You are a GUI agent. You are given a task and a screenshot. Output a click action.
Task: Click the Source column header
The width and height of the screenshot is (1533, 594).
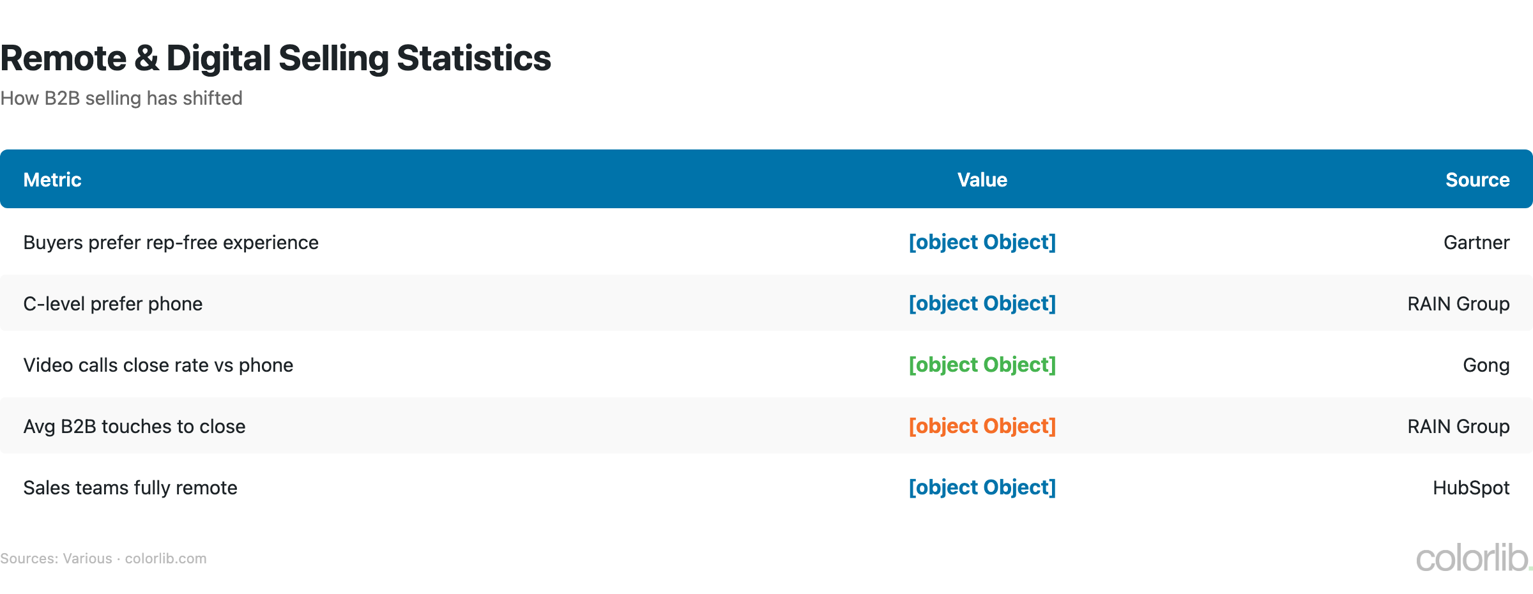click(1477, 180)
